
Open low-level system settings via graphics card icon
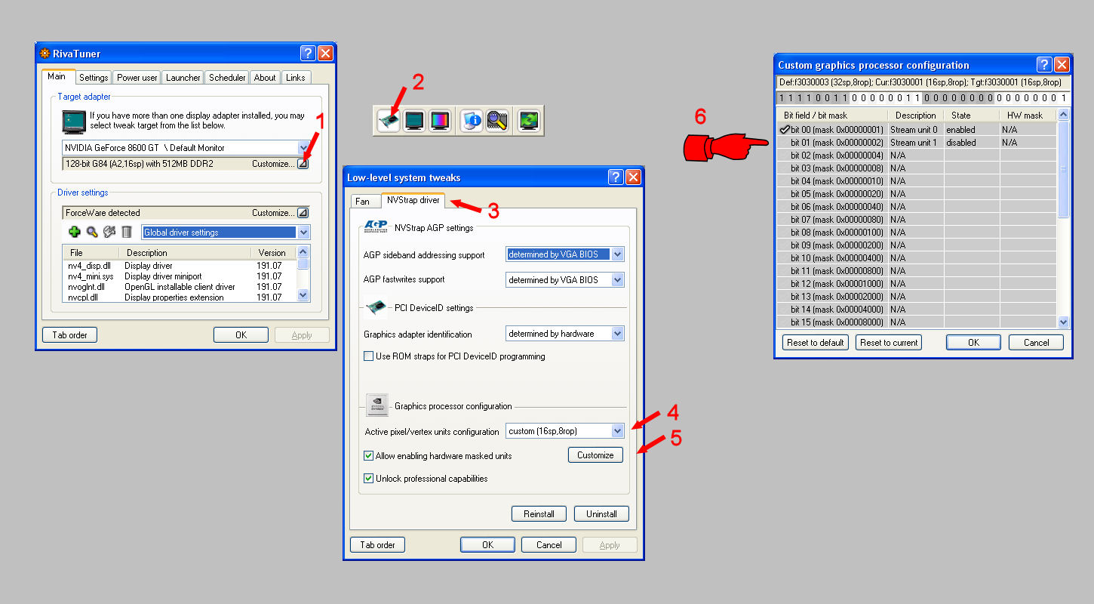coord(389,121)
